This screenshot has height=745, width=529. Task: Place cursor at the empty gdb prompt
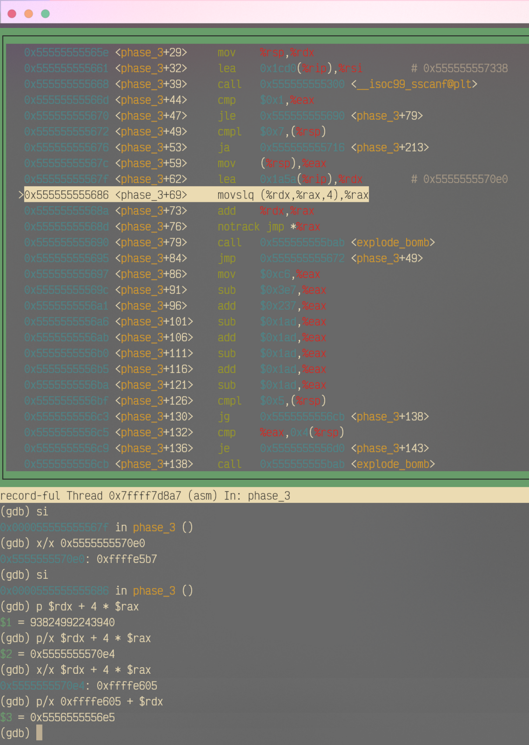click(39, 733)
